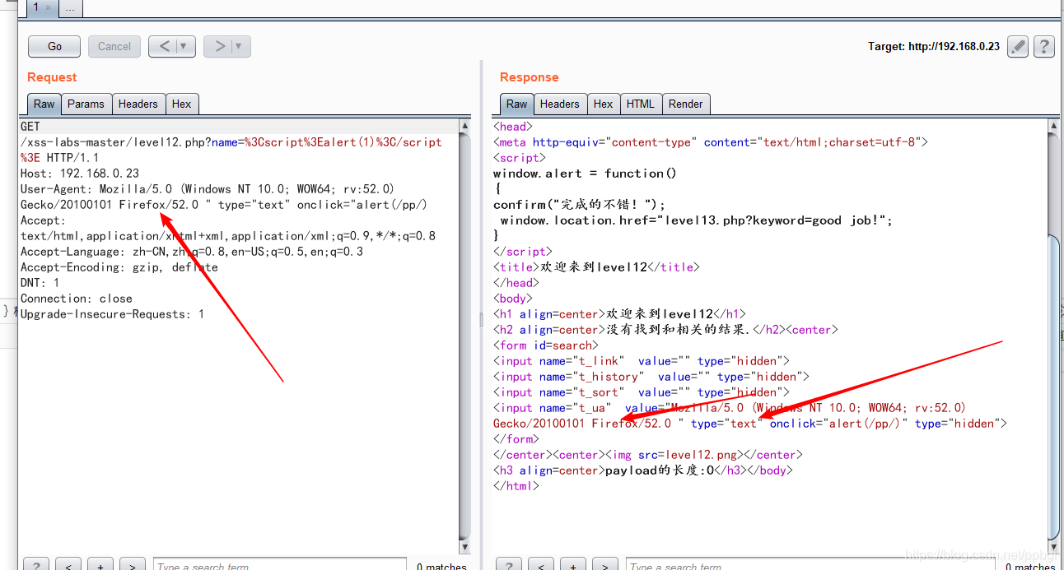Image resolution: width=1064 pixels, height=570 pixels.
Task: Click the t_history input line in response
Action: point(651,377)
